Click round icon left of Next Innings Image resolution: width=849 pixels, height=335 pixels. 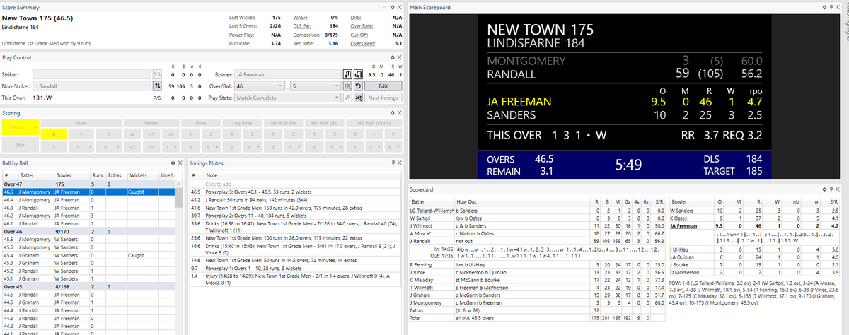358,98
